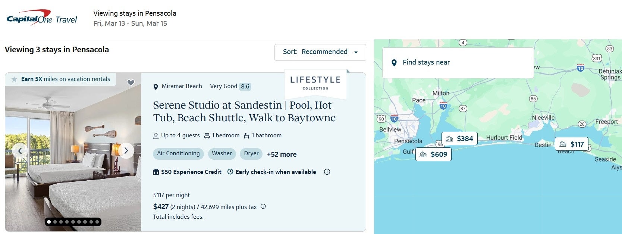Click the Washer amenity chip
This screenshot has height=234, width=622.
tap(222, 153)
